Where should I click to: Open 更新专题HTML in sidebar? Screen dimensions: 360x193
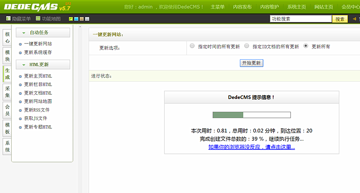38,127
